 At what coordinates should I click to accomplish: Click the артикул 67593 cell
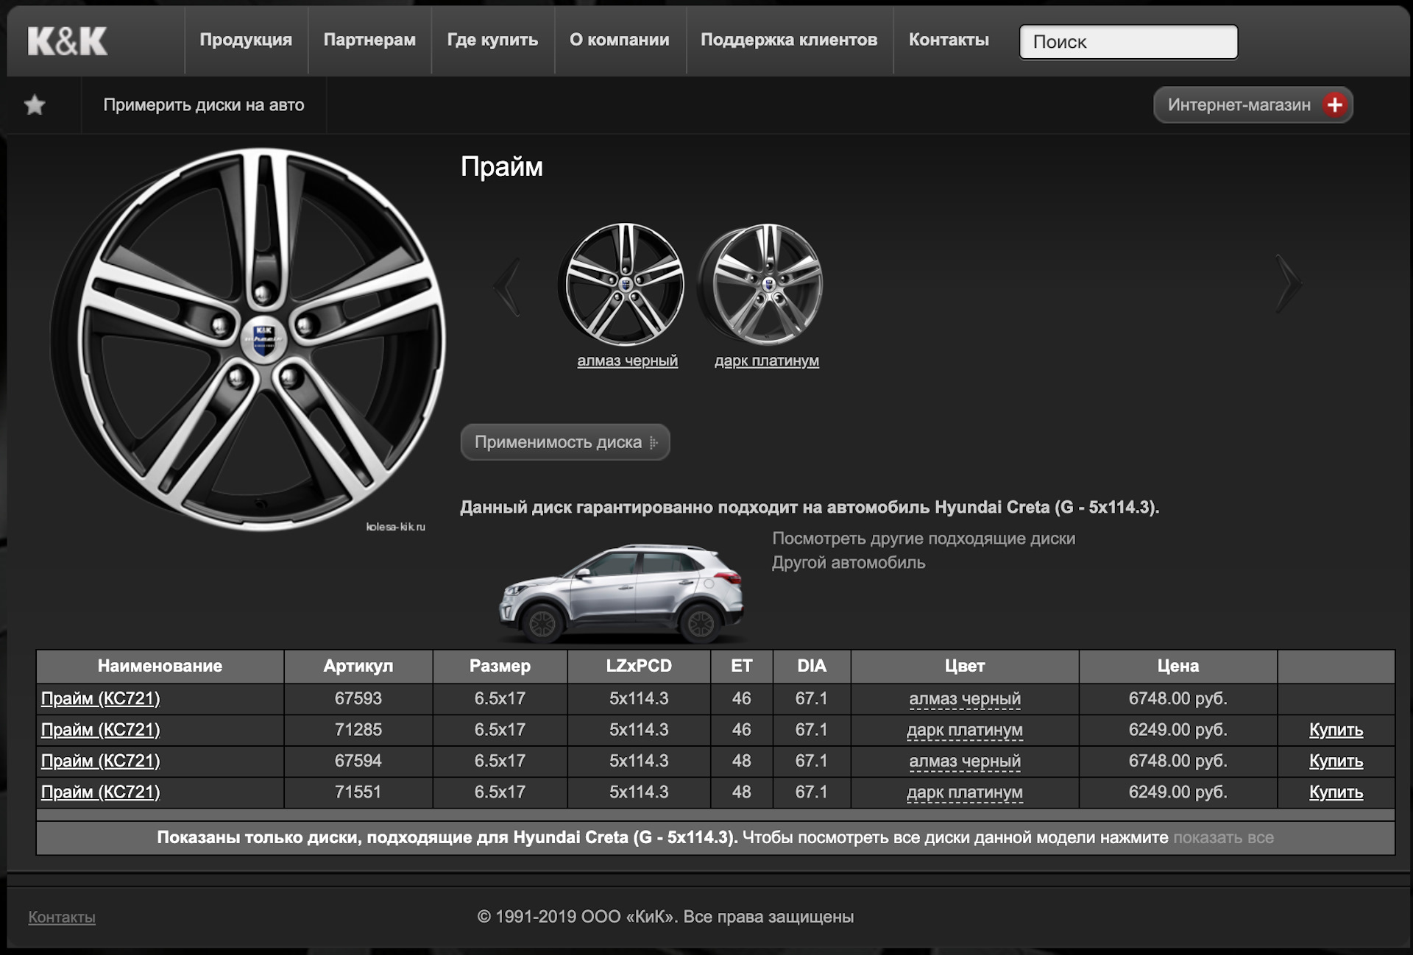(x=358, y=698)
